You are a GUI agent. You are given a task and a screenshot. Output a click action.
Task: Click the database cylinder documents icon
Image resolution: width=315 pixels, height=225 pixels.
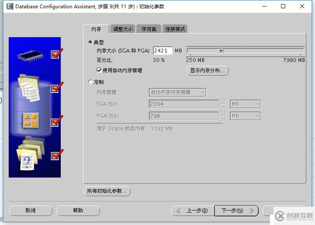29,88
